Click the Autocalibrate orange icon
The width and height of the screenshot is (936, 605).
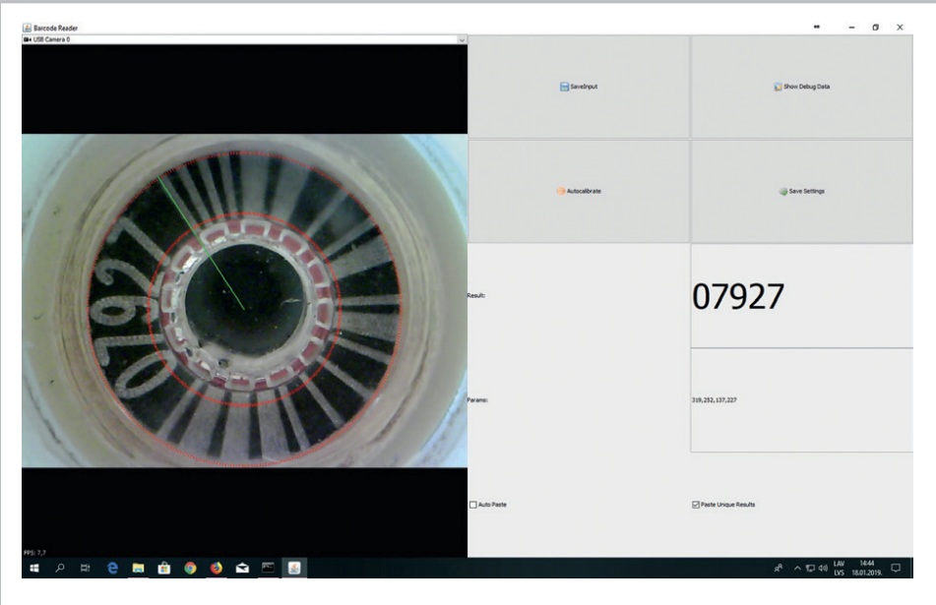561,191
